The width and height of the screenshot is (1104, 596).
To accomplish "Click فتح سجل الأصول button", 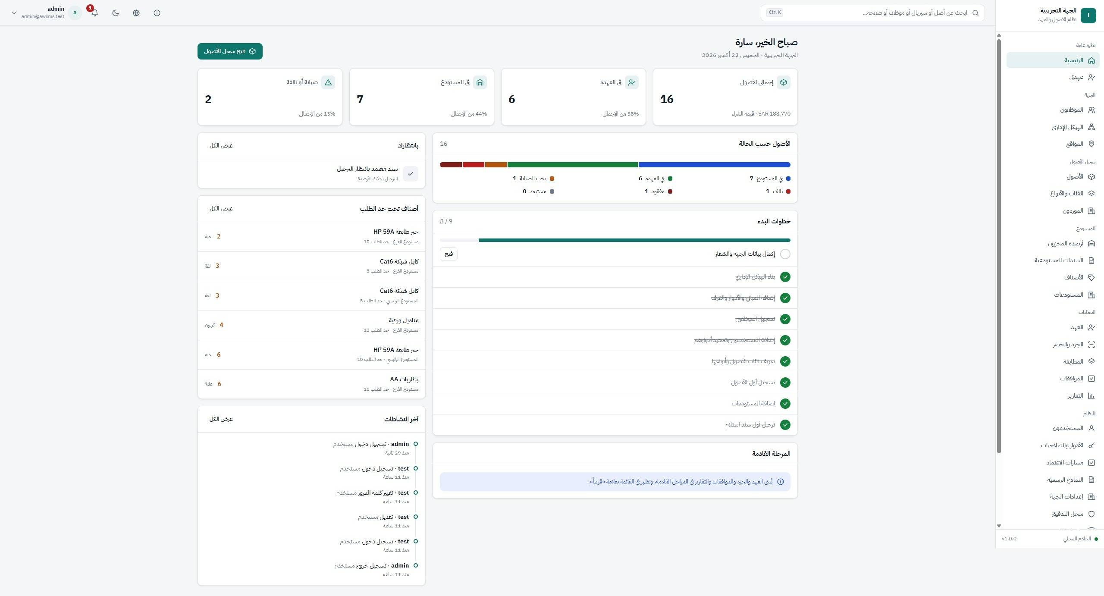I will pyautogui.click(x=230, y=51).
